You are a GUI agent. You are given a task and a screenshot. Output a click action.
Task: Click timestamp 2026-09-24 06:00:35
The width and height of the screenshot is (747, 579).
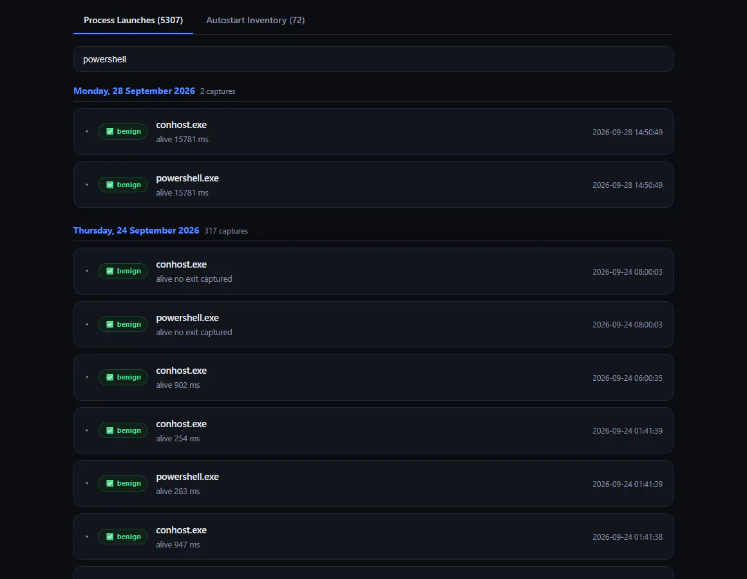point(627,378)
